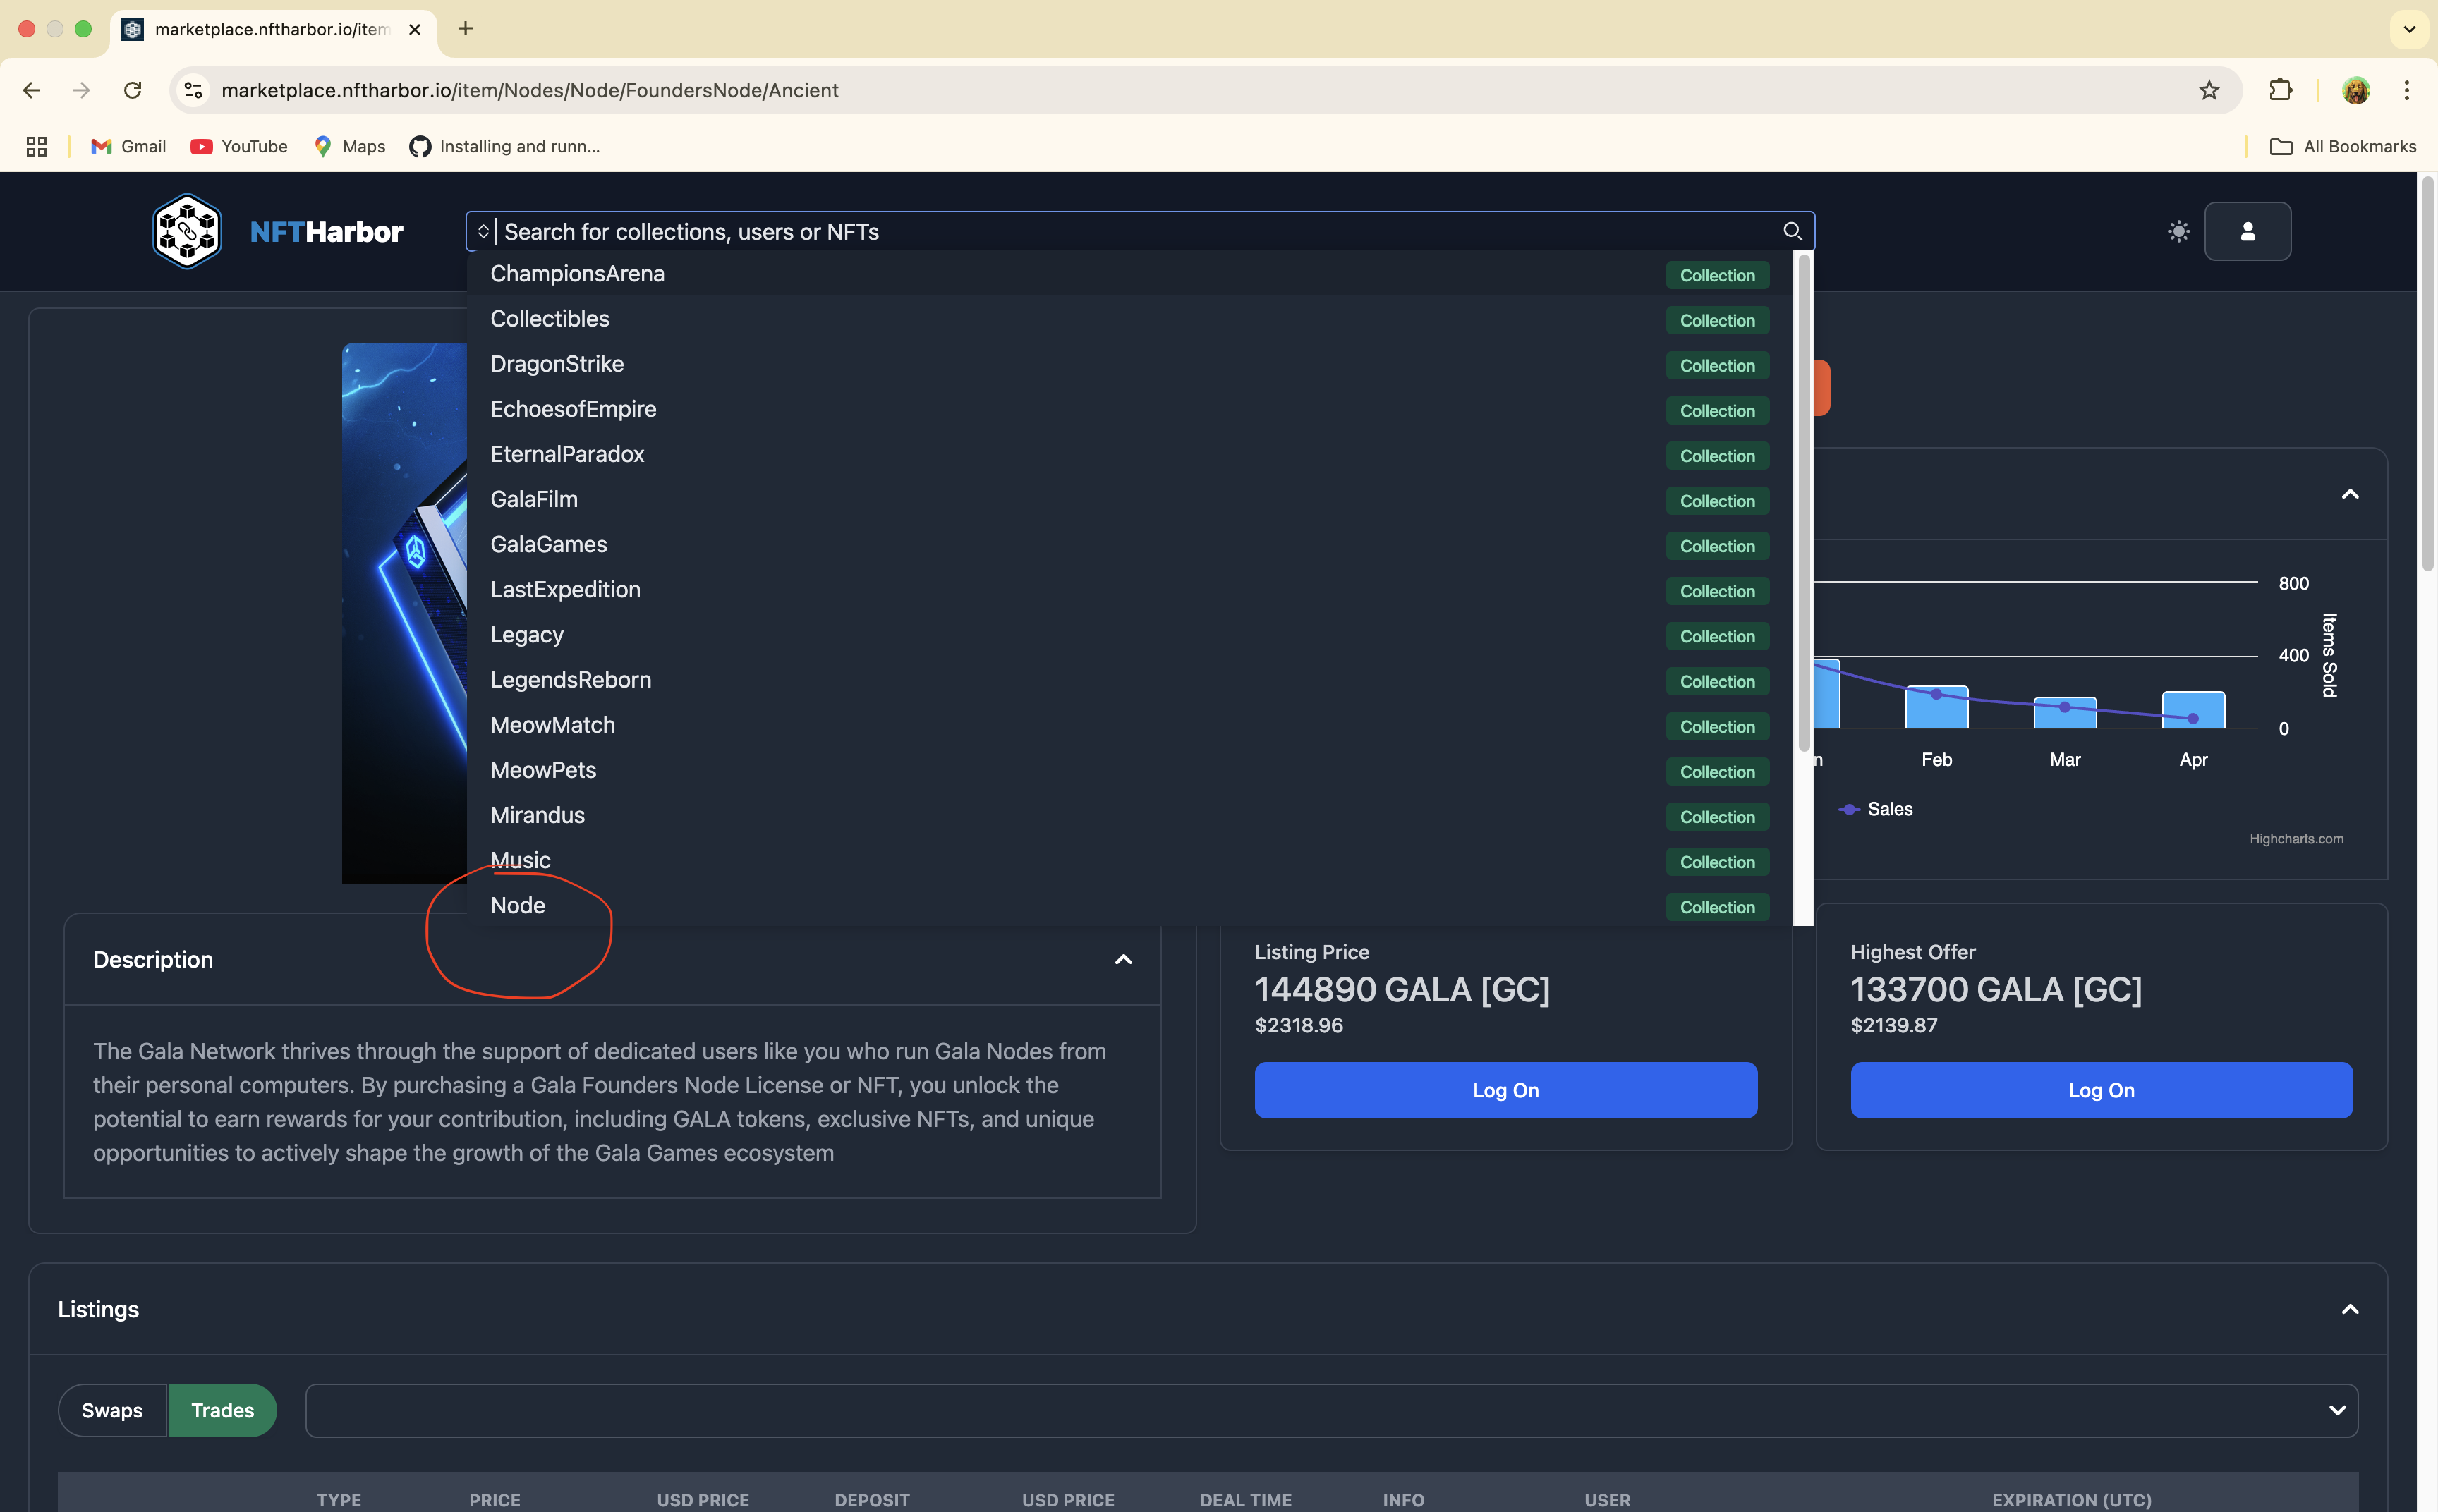Viewport: 2438px width, 1512px height.
Task: Go back using browser back arrow
Action: [x=31, y=90]
